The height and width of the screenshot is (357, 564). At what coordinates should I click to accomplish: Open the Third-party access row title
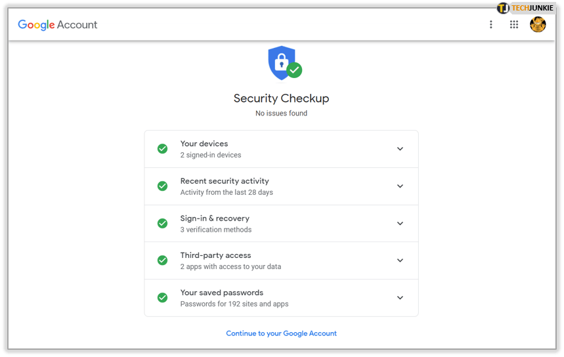[x=215, y=255]
